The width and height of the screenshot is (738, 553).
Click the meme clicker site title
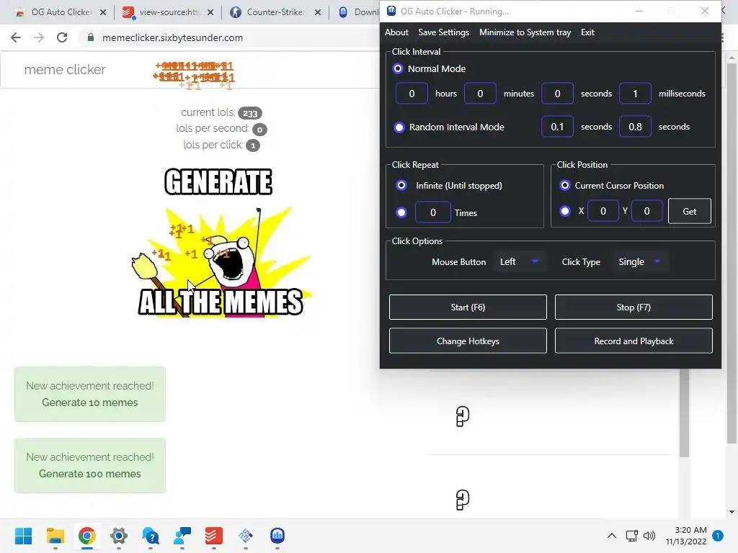[65, 70]
